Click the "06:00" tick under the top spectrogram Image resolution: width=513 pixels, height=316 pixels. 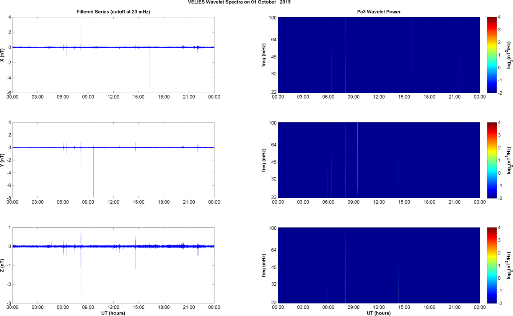coord(328,97)
